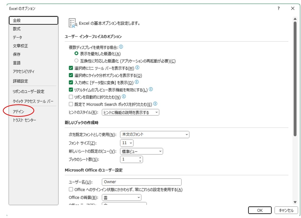
Task: Toggle 選択時にミニ ツール バーを表示する checkbox
Action: click(x=71, y=68)
